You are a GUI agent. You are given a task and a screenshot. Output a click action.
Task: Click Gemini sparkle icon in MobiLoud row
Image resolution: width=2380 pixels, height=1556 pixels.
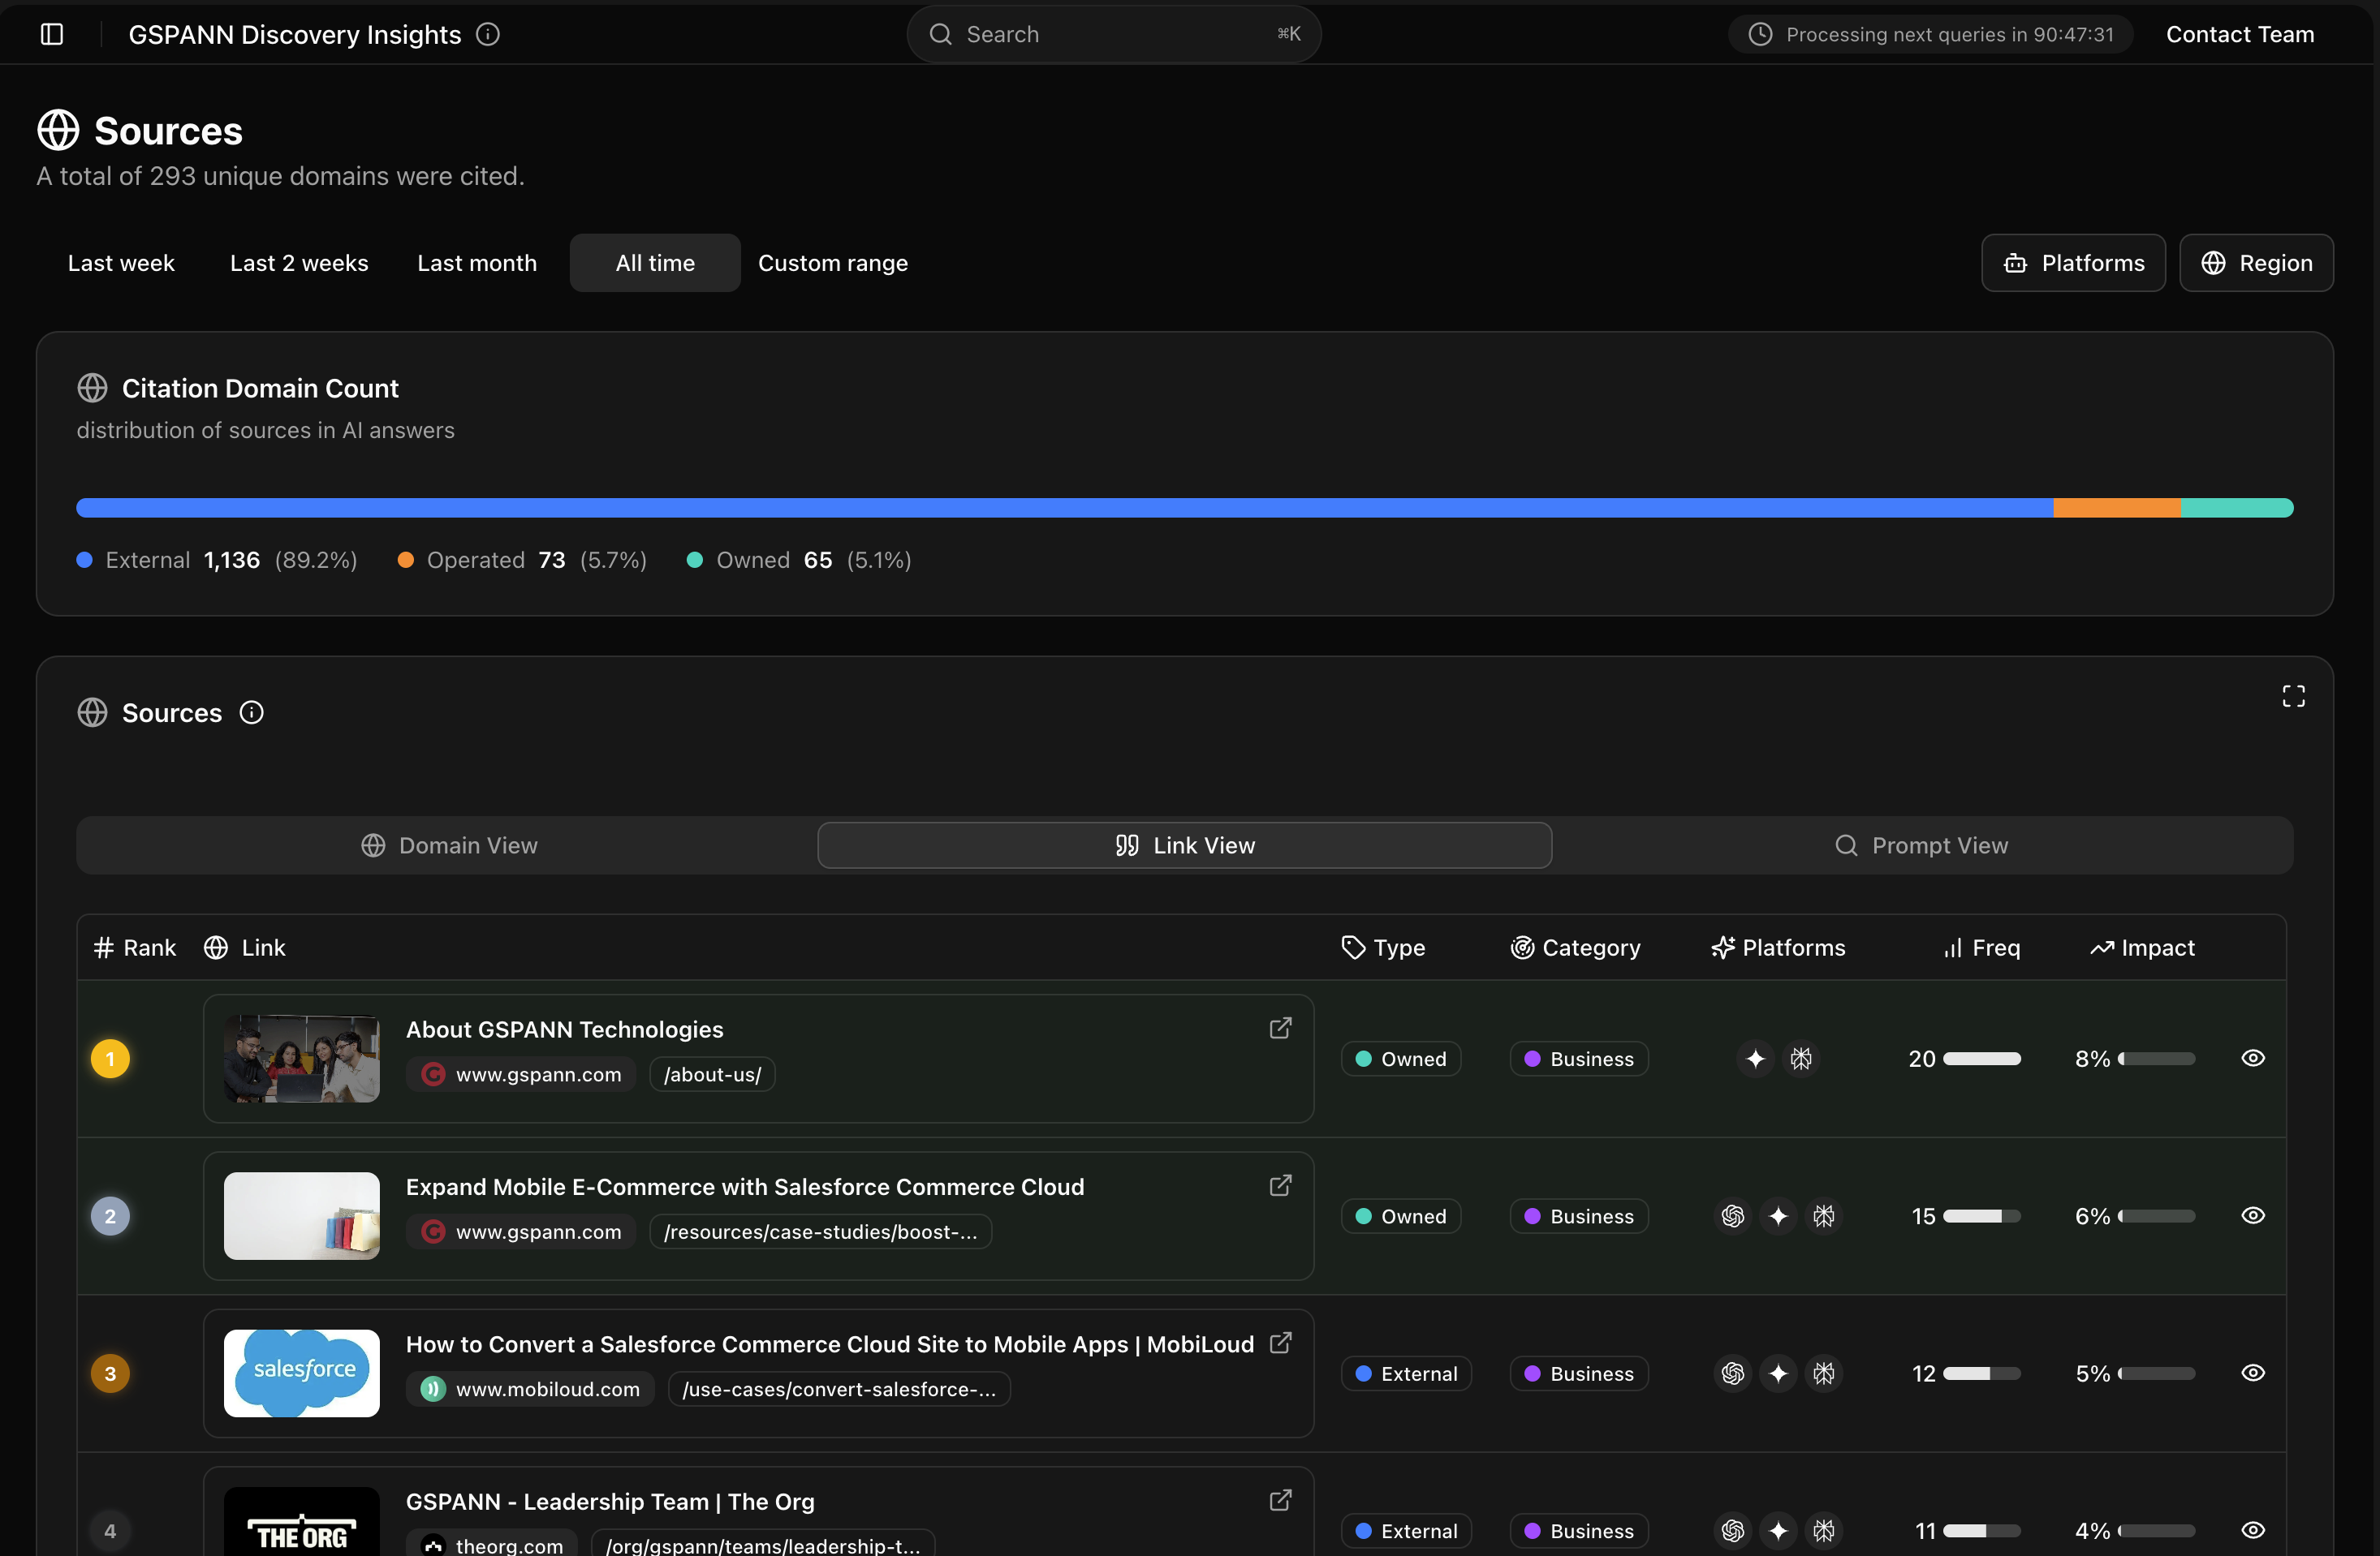[x=1778, y=1373]
